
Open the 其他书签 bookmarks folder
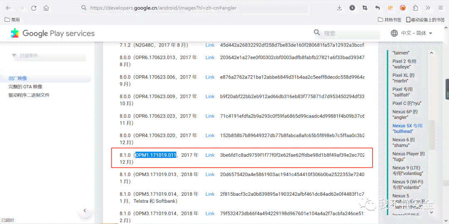pos(390,20)
